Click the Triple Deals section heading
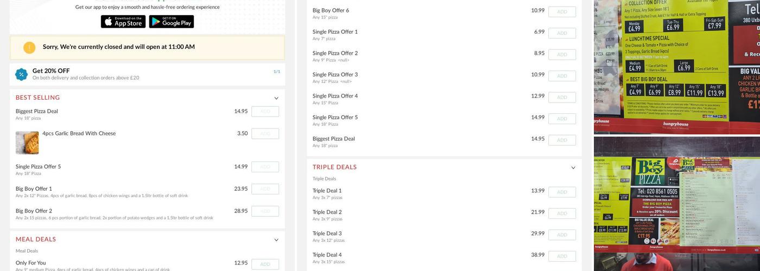The width and height of the screenshot is (760, 271). point(334,167)
